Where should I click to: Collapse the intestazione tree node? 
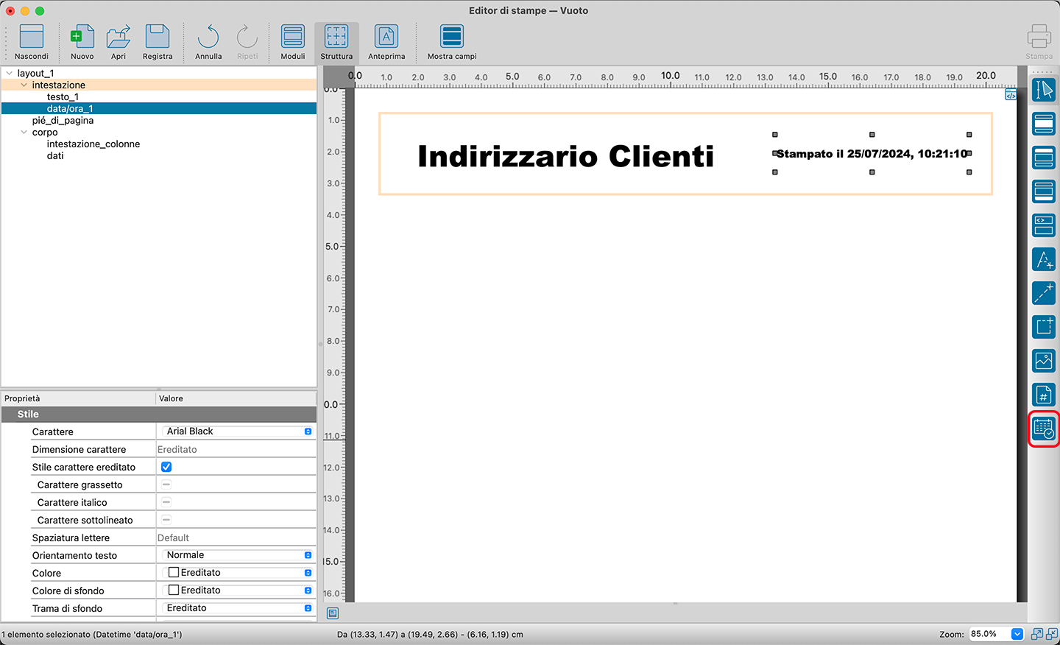[24, 85]
